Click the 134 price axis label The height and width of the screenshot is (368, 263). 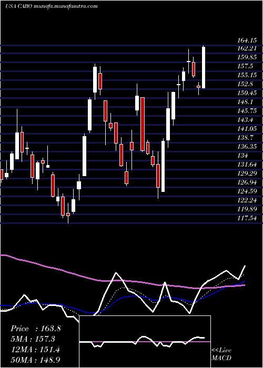click(242, 156)
